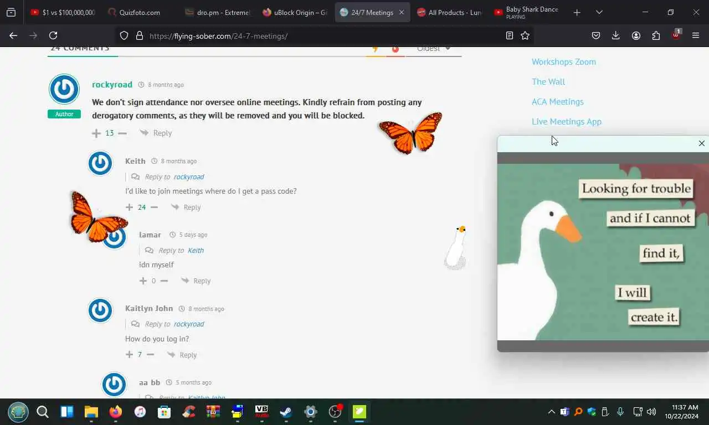Show hidden tray icons chevron
709x425 pixels.
[551, 412]
